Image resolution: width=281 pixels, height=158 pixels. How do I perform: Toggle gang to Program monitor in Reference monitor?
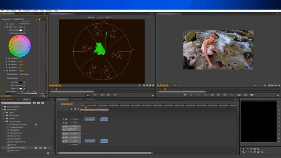coord(88,95)
